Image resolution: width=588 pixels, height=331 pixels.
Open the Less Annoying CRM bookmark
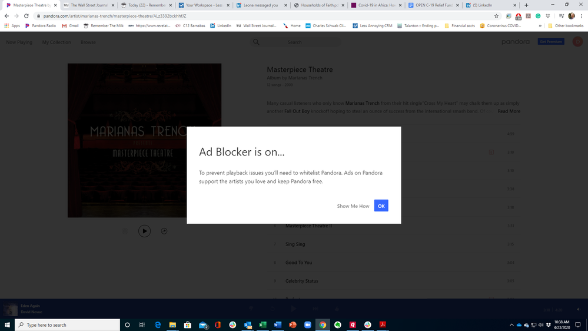coord(373,26)
